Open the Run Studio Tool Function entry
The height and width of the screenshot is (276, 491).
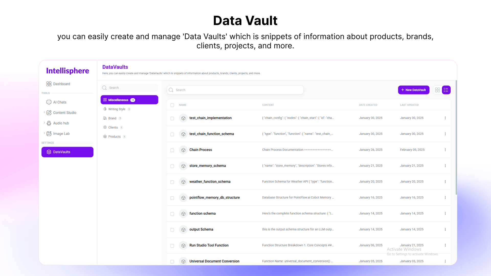(x=209, y=245)
